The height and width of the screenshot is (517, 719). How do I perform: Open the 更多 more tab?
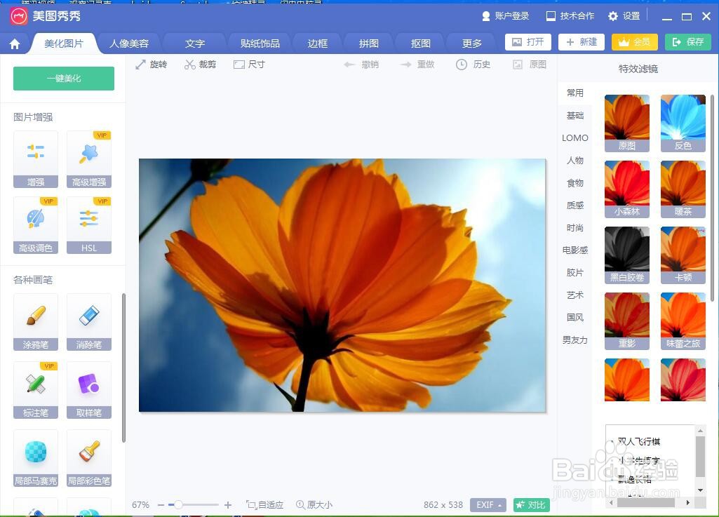pyautogui.click(x=472, y=43)
